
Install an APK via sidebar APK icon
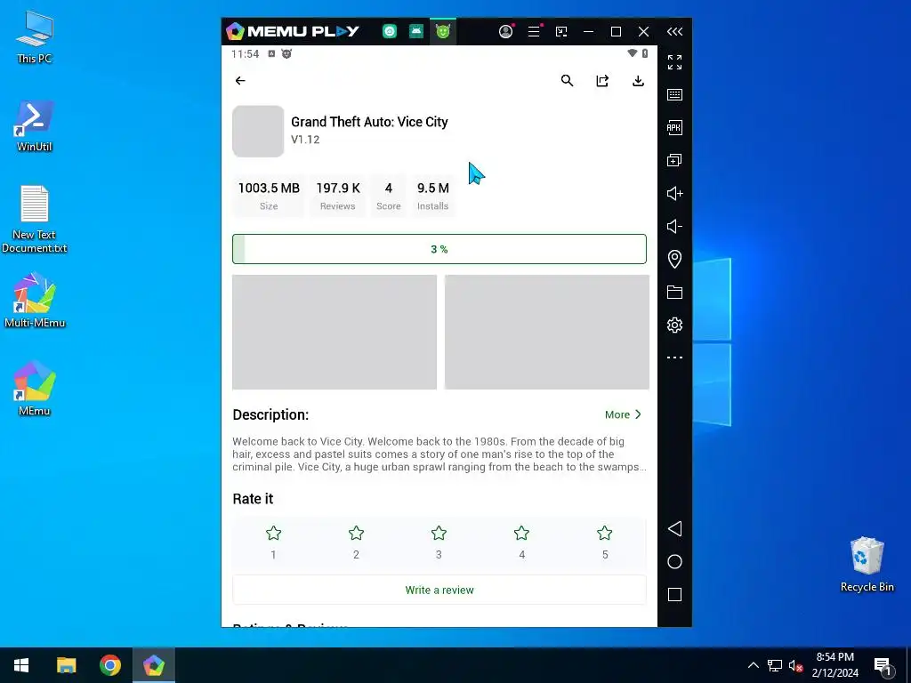[x=674, y=127]
